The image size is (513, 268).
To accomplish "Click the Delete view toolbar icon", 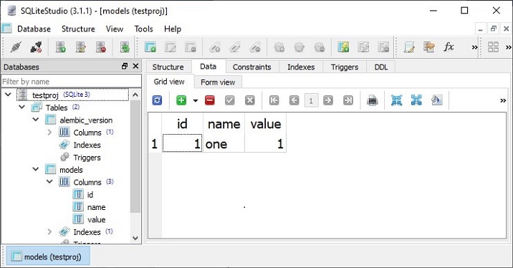I will pos(383,47).
